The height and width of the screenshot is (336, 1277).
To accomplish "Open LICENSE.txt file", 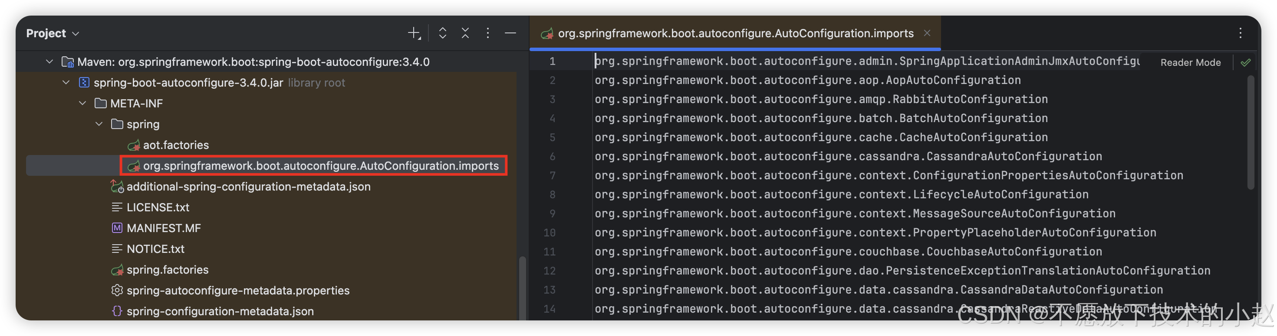I will point(158,207).
